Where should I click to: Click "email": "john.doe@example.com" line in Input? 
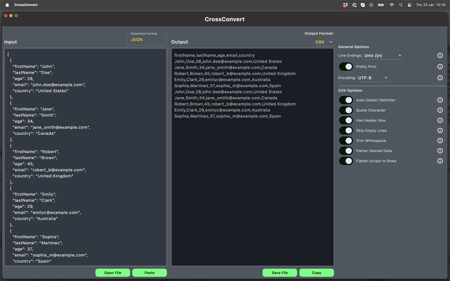(49, 85)
